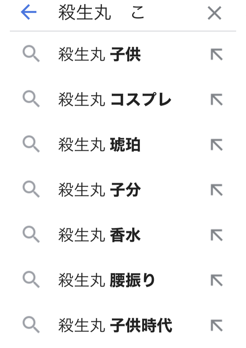Tap the fill arrow for 殺生丸 子供時代
Screen dimensions: 246x348
216,325
